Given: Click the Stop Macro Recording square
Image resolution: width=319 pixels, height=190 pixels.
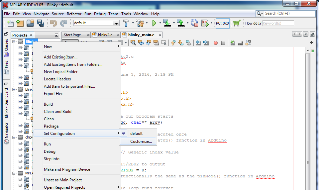Looking at the screenshot, I should [223, 43].
